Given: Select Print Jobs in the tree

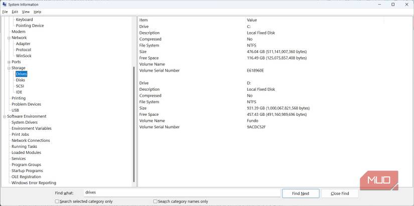Looking at the screenshot, I should coord(20,134).
